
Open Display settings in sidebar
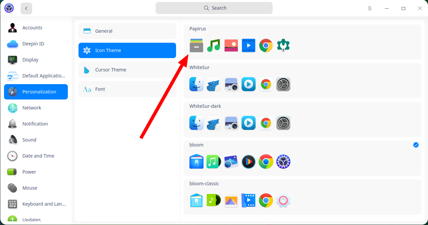click(36, 60)
